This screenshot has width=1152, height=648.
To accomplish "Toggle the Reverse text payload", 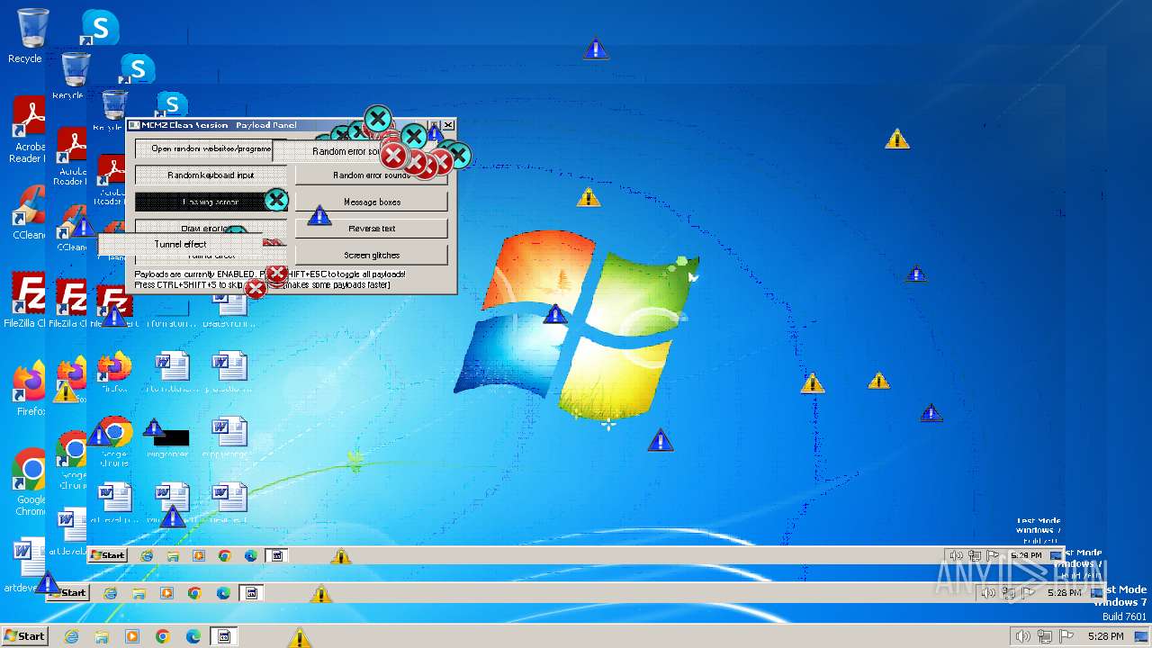I will [372, 228].
